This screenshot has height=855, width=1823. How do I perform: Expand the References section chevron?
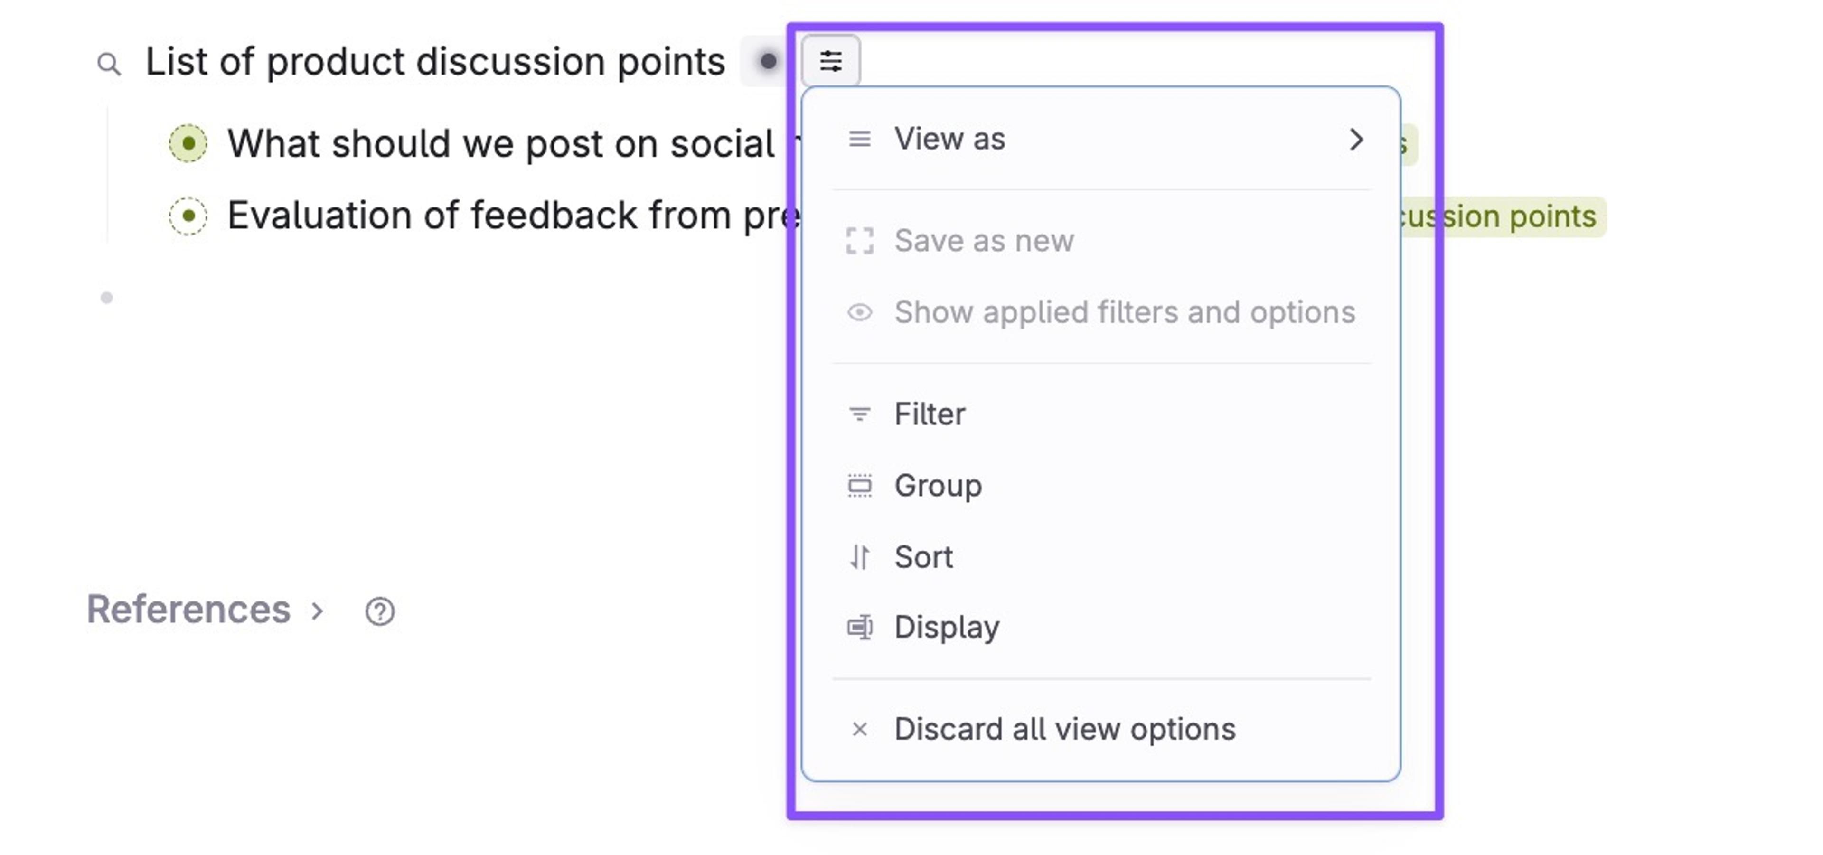coord(318,611)
